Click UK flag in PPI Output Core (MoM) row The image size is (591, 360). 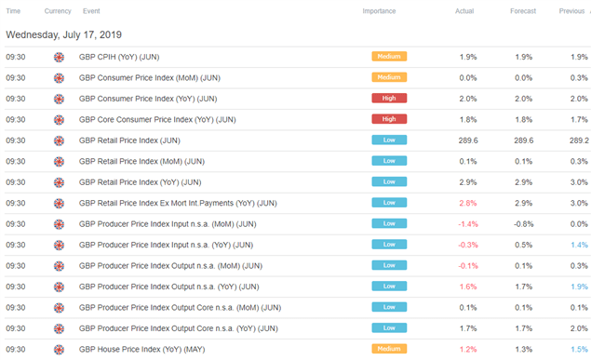point(59,308)
